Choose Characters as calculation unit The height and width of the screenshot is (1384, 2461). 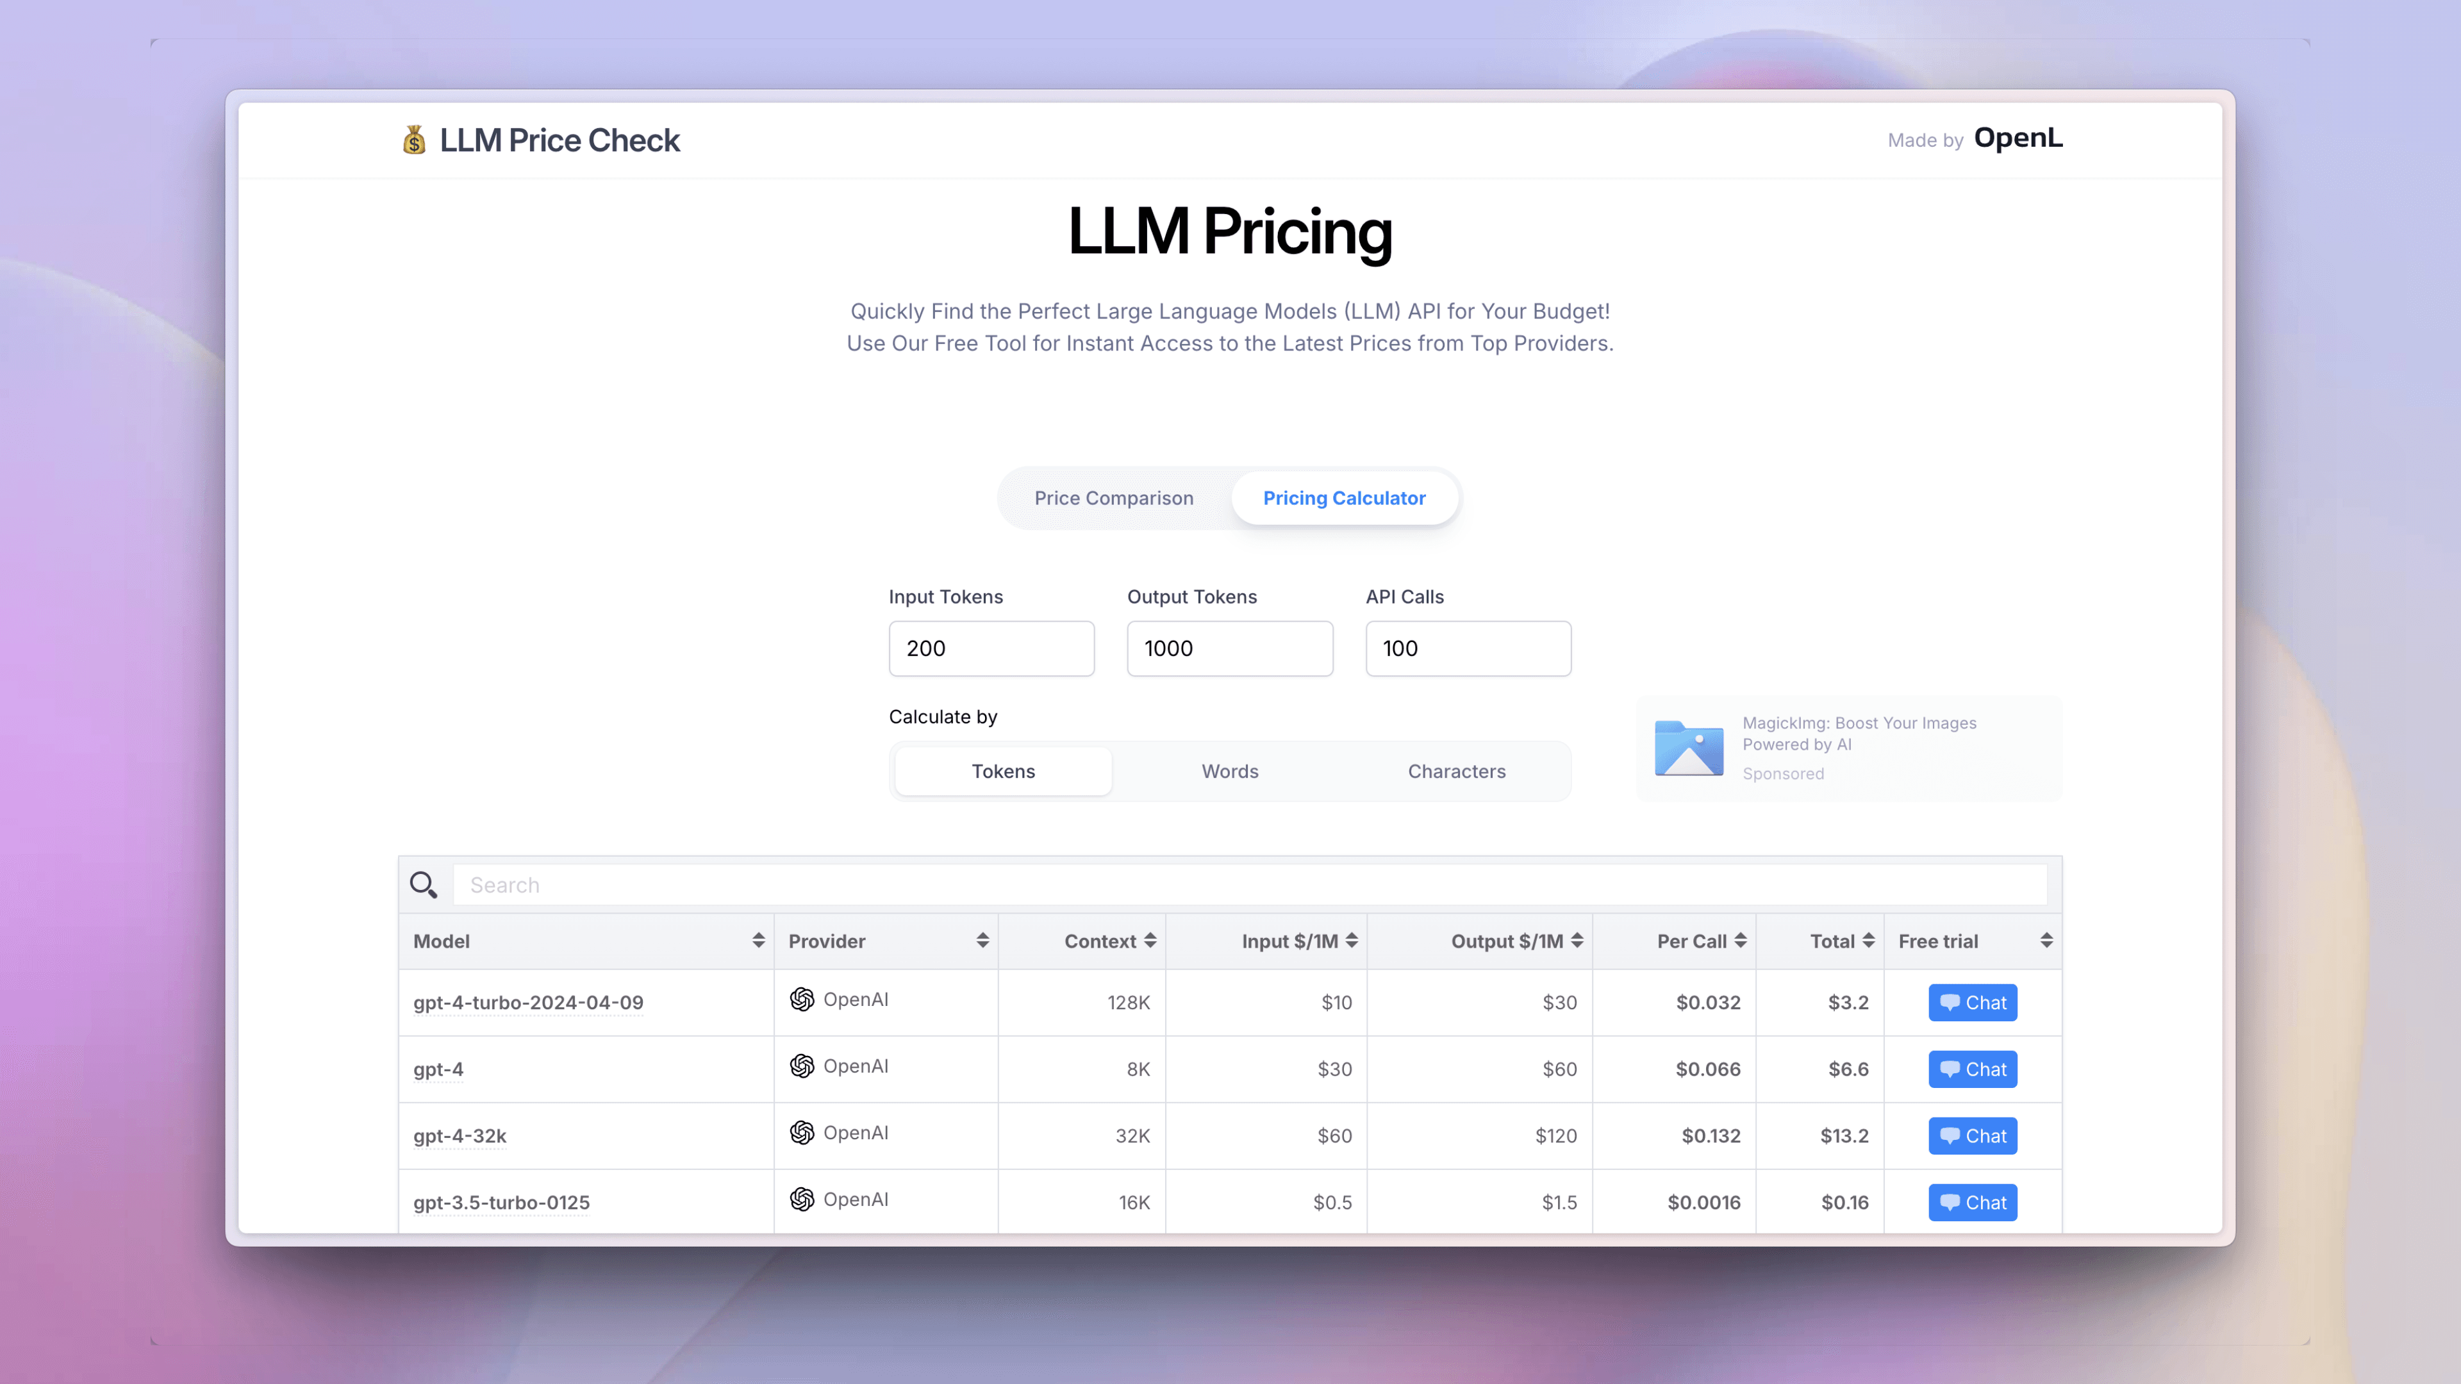pos(1456,771)
